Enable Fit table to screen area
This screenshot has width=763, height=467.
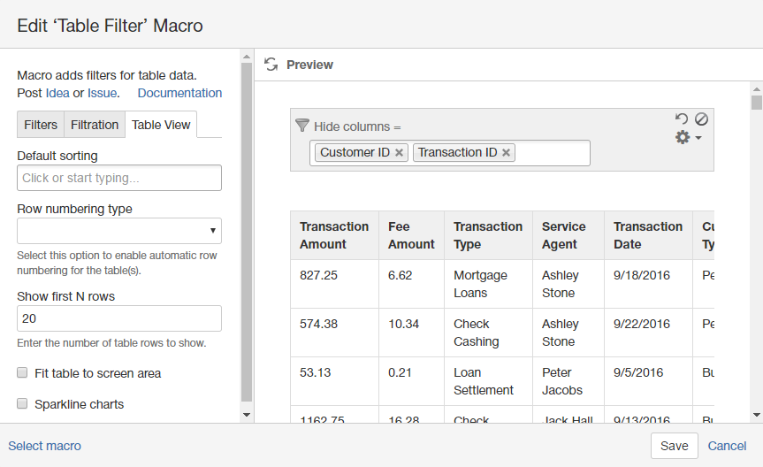click(22, 373)
